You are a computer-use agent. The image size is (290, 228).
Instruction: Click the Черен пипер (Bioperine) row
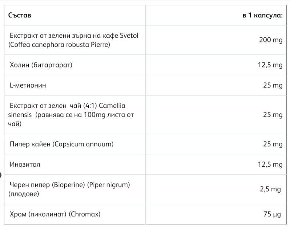click(145, 189)
